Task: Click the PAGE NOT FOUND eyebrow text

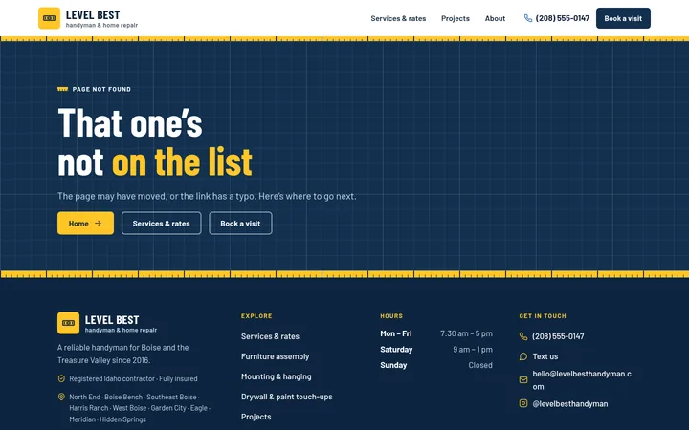Action: tap(101, 89)
